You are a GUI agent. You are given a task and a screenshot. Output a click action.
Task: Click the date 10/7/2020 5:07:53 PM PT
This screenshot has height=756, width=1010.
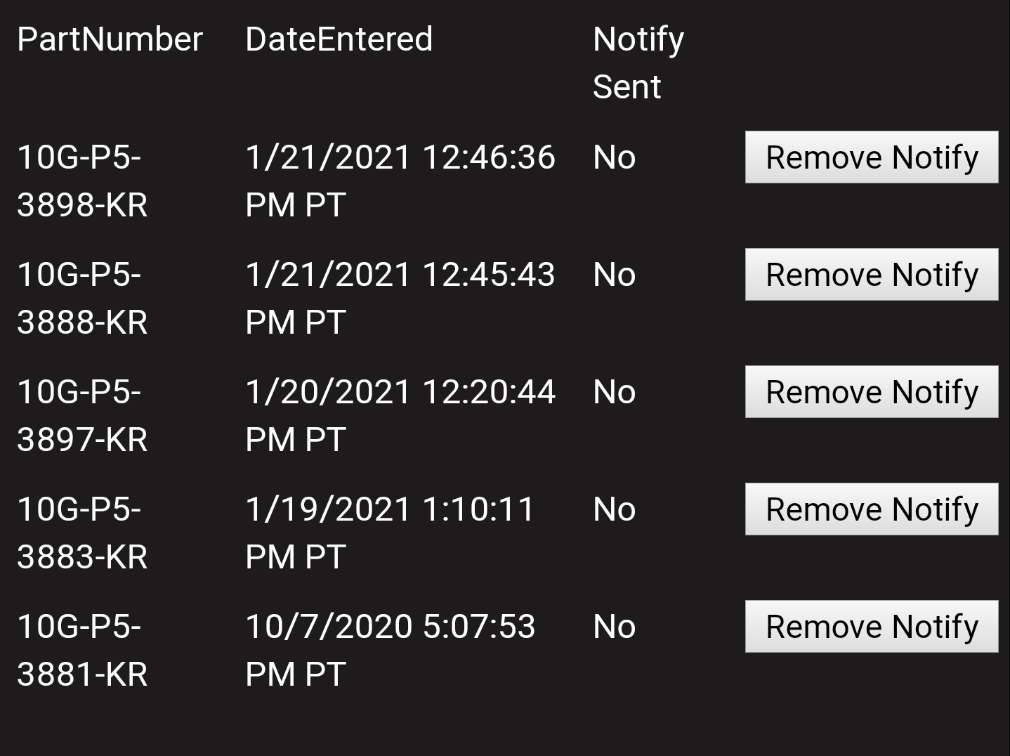(390, 650)
